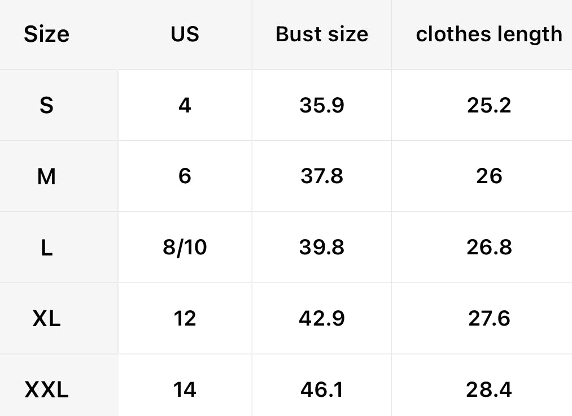This screenshot has width=572, height=416.
Task: Select the XL size row label
Action: tap(46, 319)
